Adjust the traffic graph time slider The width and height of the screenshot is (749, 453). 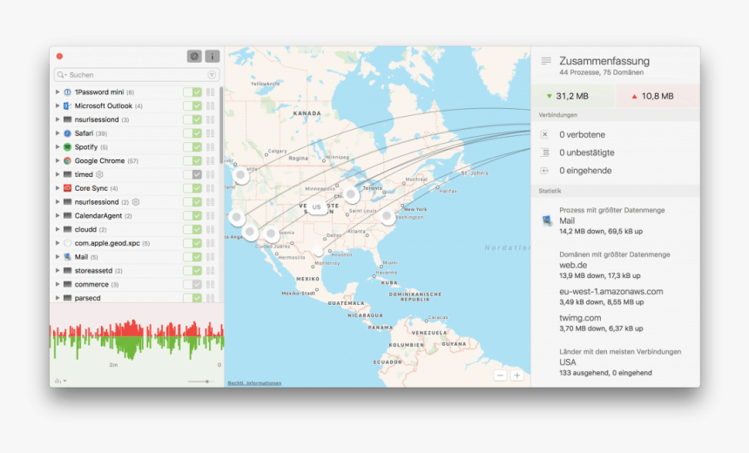206,381
